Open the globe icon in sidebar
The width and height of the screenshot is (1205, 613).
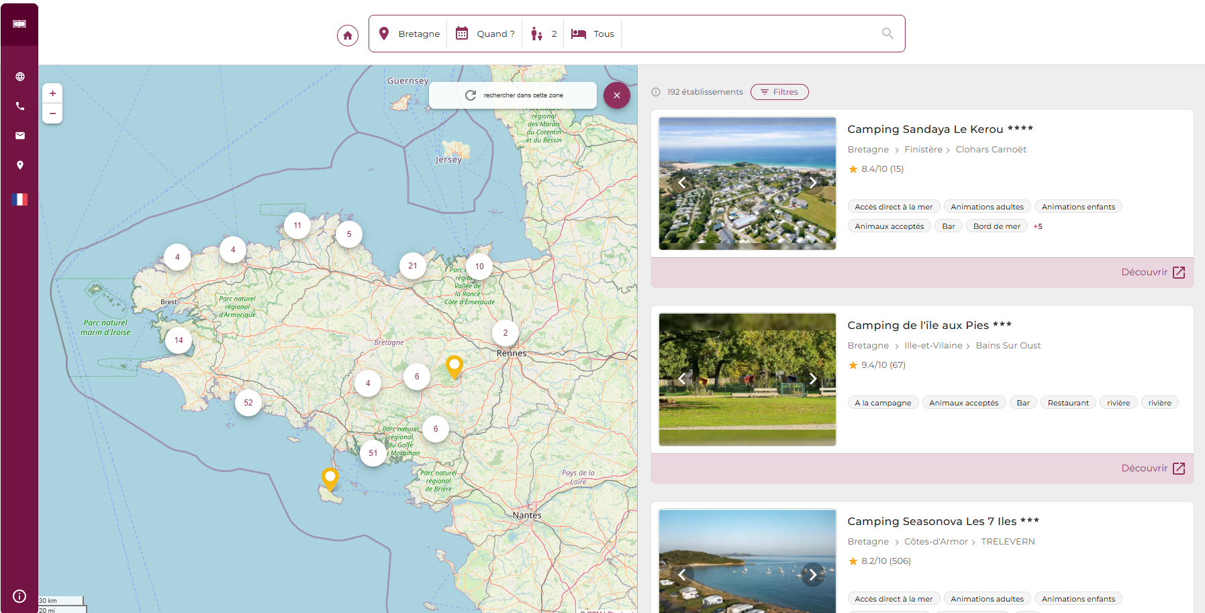tap(20, 77)
